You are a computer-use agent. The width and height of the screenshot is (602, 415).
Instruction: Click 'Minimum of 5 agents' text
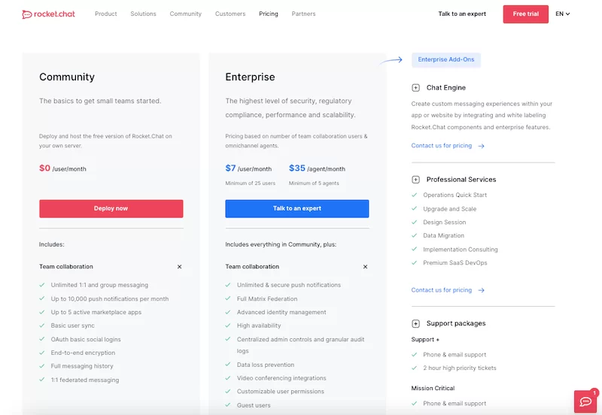314,183
